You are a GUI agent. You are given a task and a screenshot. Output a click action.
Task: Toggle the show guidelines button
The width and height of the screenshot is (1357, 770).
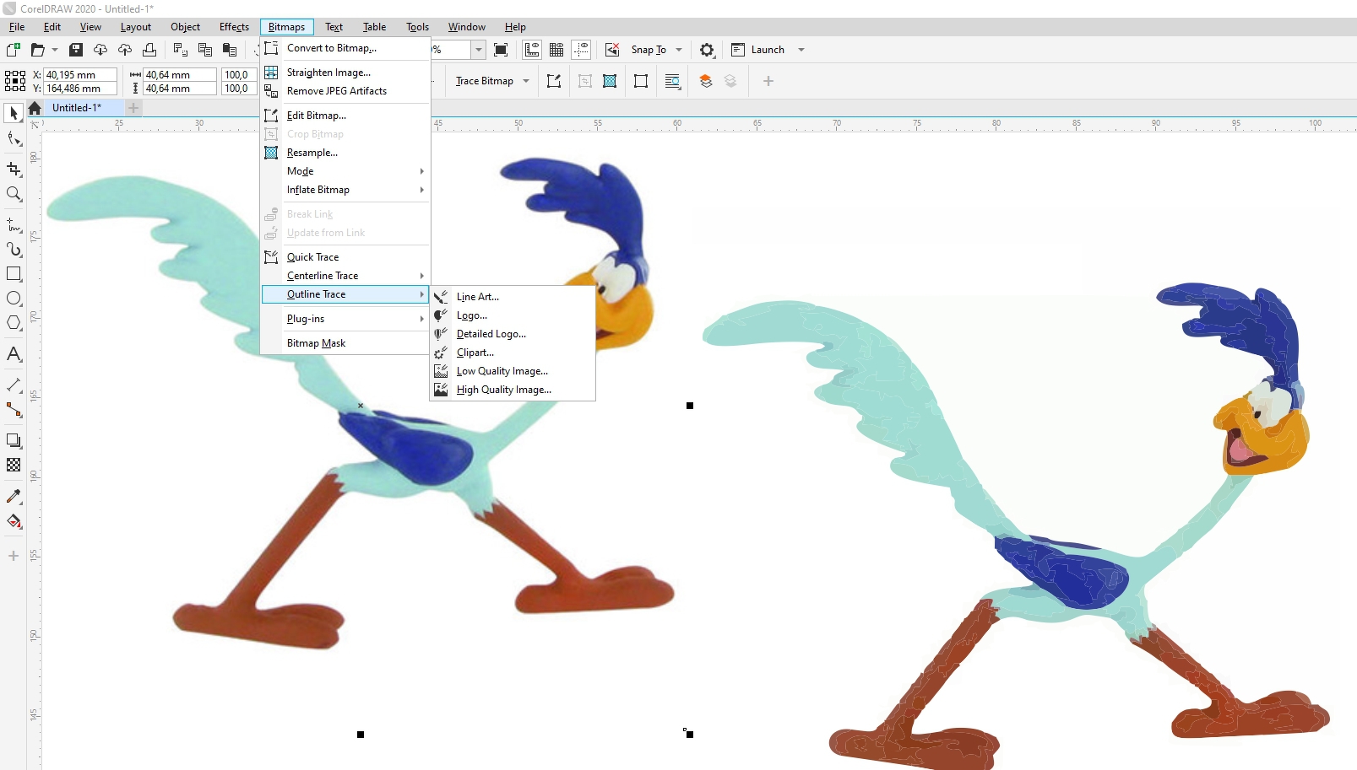(581, 50)
